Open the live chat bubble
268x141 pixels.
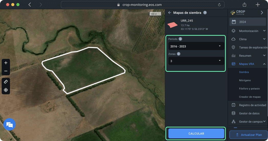[x=9, y=125]
